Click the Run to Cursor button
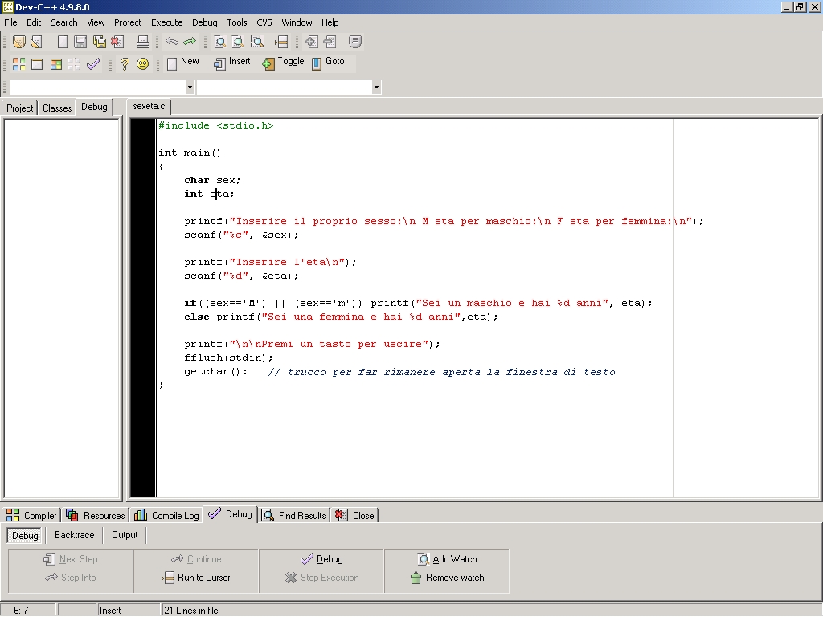Viewport: 823px width, 617px height. 196,578
